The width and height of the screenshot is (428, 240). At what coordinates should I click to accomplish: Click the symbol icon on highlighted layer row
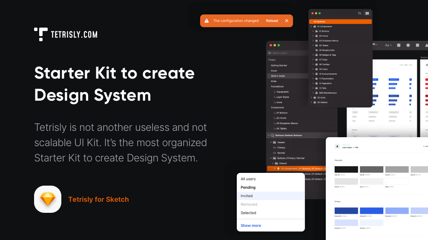279,169
